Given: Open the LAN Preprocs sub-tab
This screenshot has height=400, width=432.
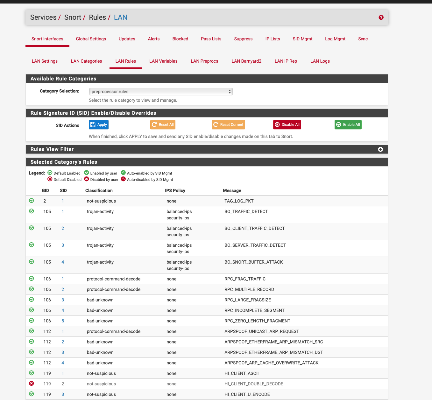Looking at the screenshot, I should [x=204, y=61].
